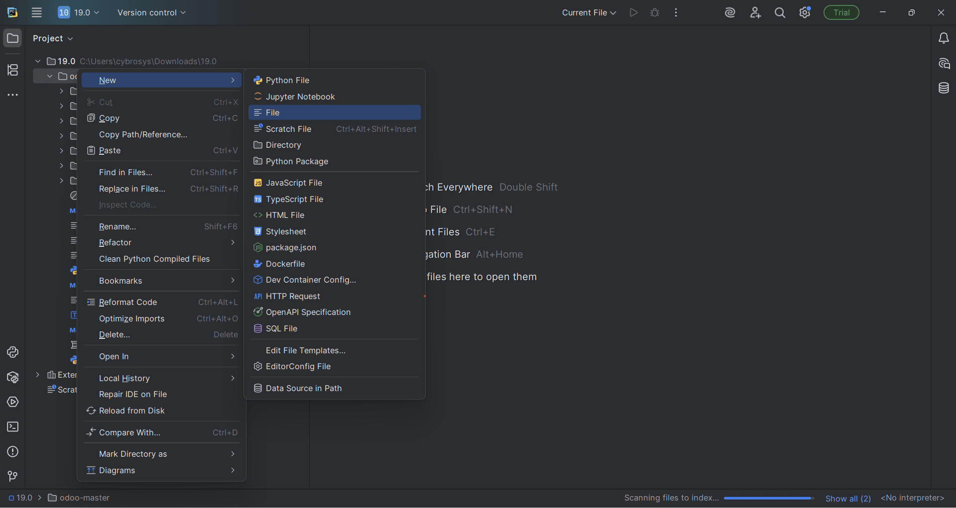The width and height of the screenshot is (956, 508).
Task: Open the main hamburger menu
Action: point(37,12)
